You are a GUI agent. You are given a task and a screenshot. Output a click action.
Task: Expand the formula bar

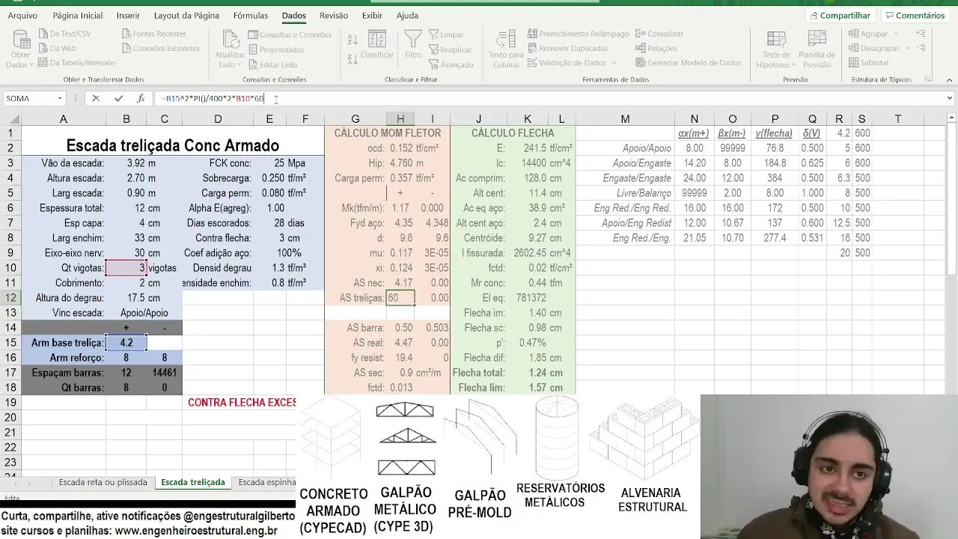click(951, 99)
